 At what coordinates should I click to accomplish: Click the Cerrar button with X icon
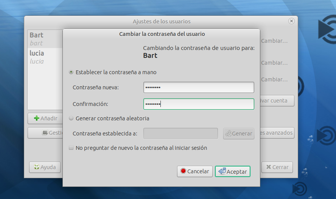click(277, 167)
